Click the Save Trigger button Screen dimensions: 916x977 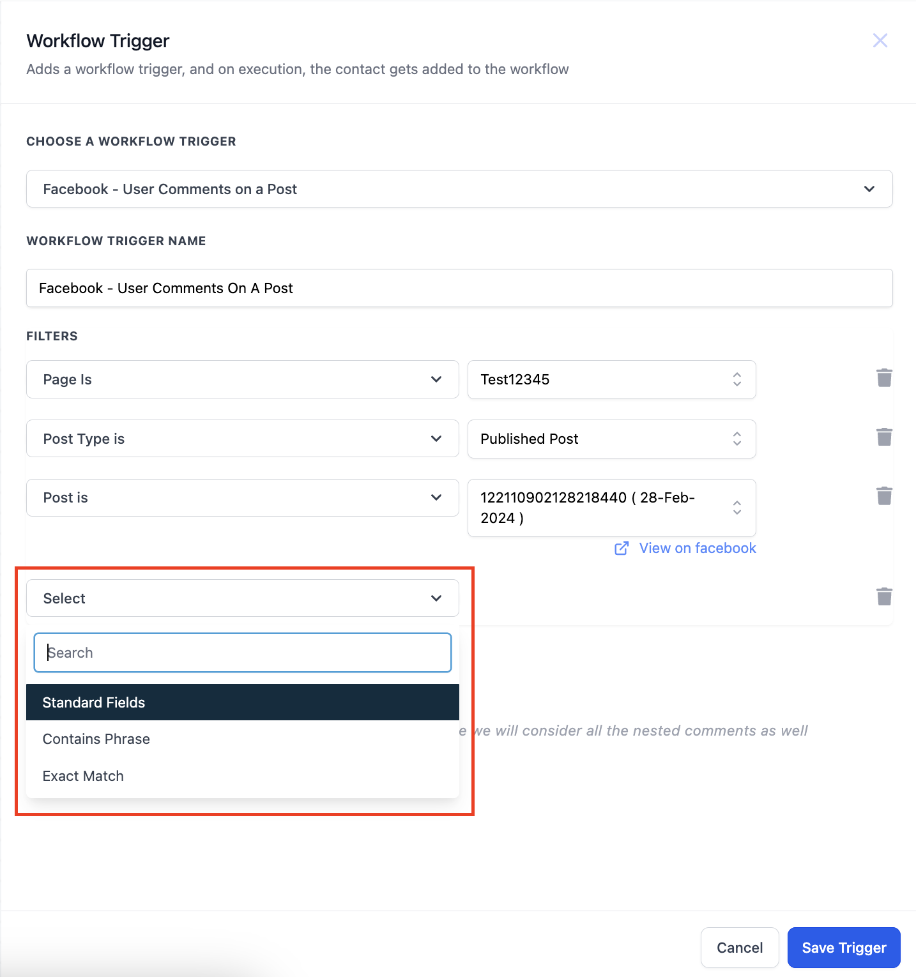(844, 948)
